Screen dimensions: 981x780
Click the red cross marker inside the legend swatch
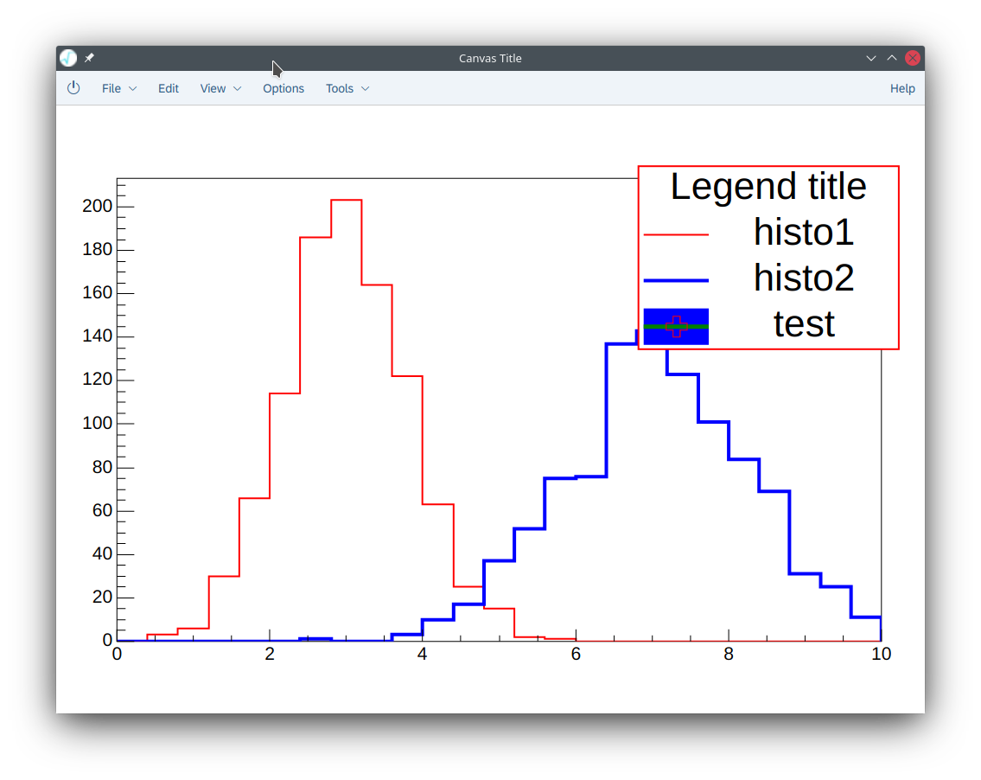[676, 327]
